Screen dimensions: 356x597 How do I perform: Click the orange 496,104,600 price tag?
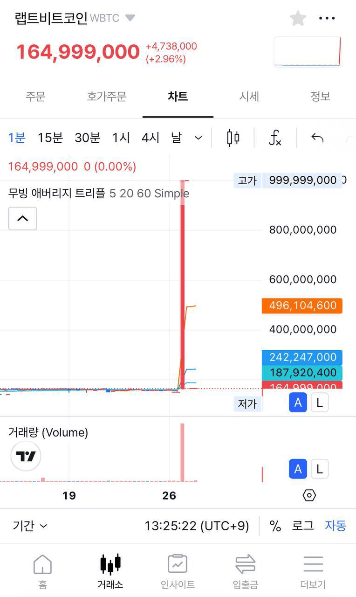(x=302, y=305)
